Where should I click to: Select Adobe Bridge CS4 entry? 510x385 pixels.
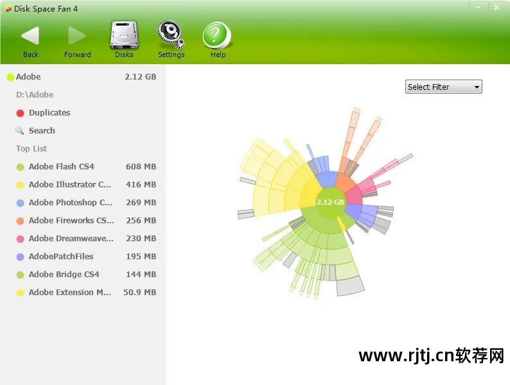(64, 274)
